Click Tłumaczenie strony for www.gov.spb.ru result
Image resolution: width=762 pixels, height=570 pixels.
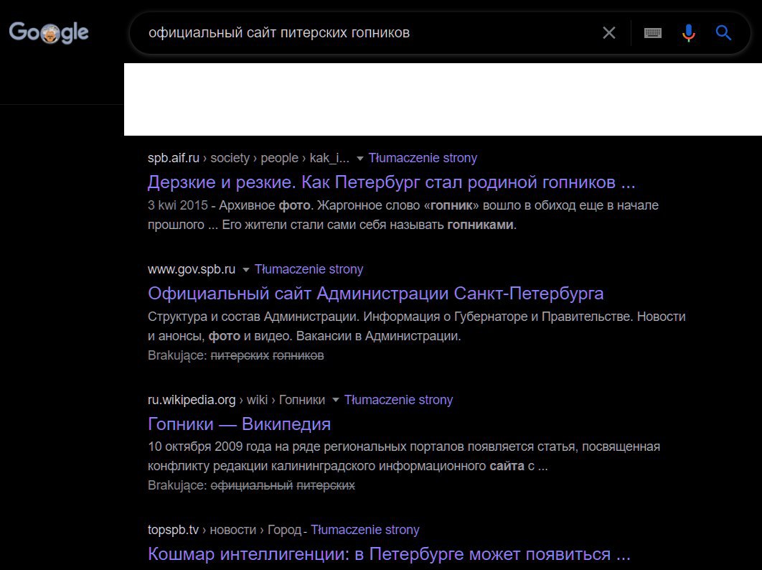coord(309,269)
